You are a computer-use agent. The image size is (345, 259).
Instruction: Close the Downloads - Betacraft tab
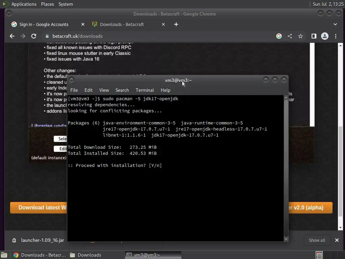pyautogui.click(x=163, y=24)
